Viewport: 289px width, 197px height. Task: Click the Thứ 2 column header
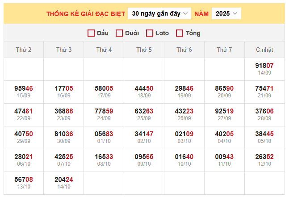24,50
